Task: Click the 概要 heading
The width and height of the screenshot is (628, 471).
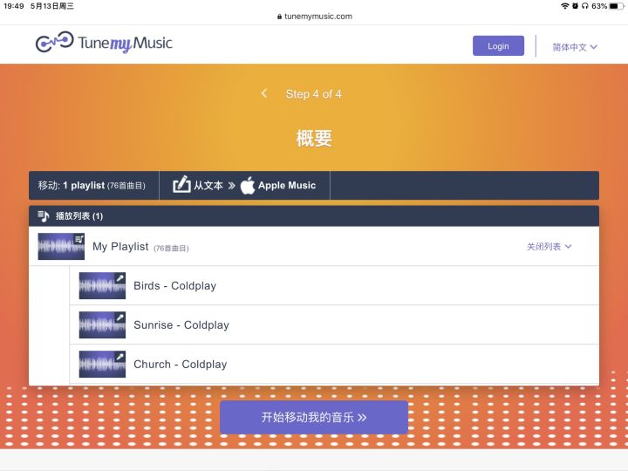Action: coord(314,138)
